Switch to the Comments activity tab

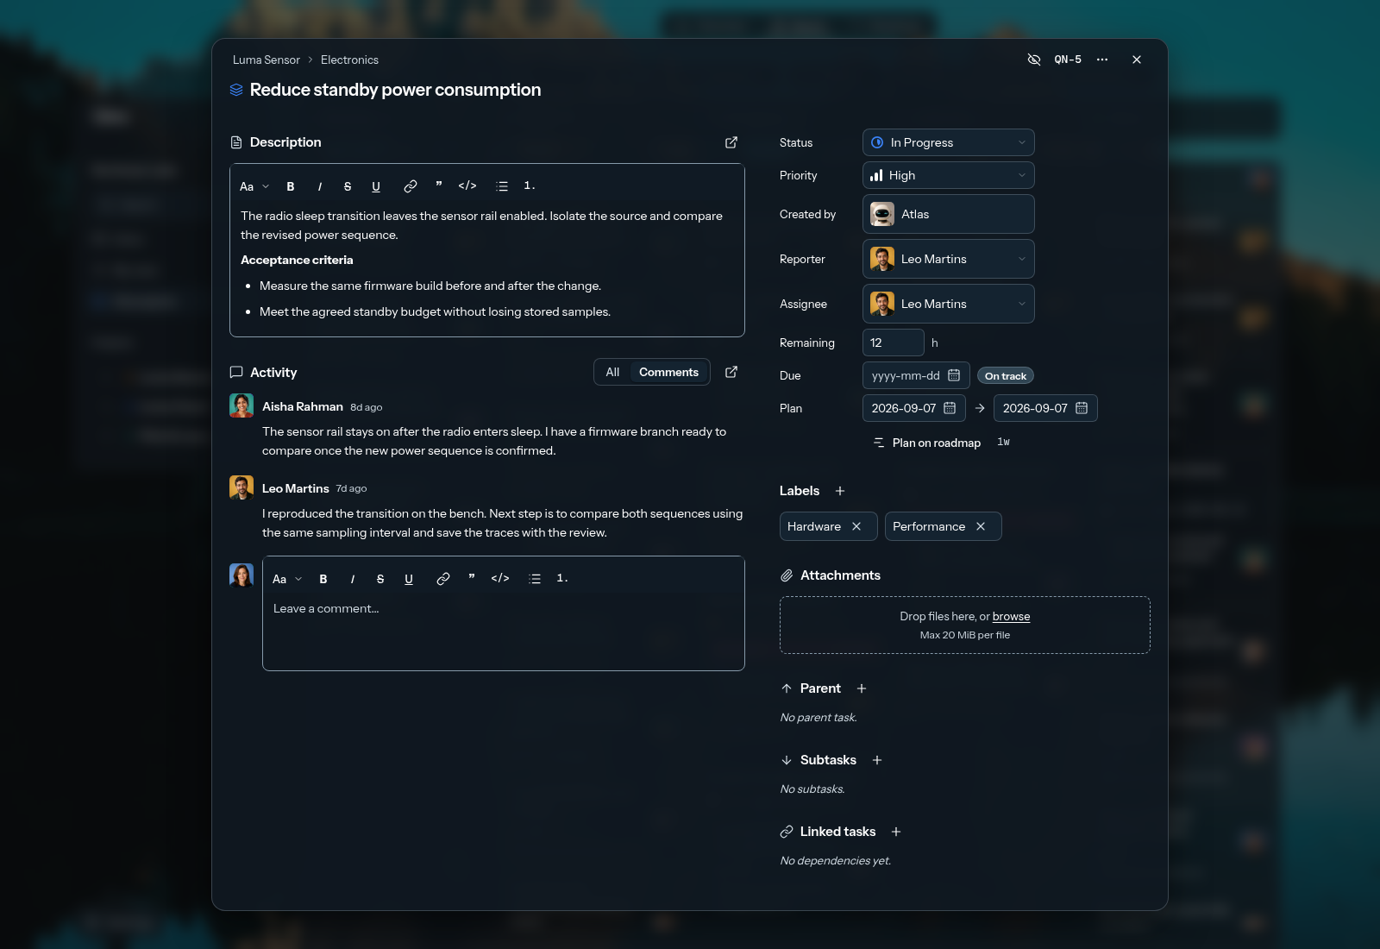coord(668,372)
